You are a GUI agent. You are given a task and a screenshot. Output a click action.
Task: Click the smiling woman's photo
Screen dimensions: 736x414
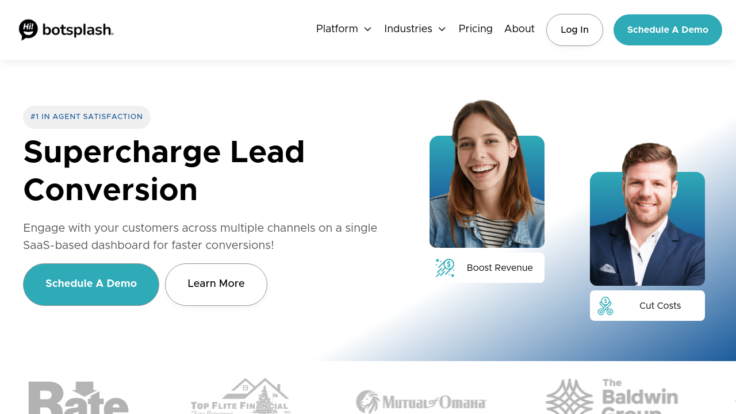coord(486,178)
